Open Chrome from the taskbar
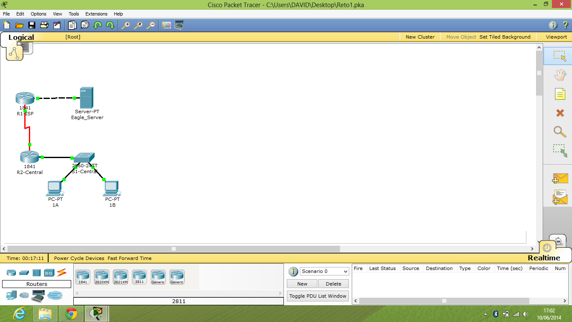Viewport: 572px width, 322px height. pyautogui.click(x=71, y=313)
